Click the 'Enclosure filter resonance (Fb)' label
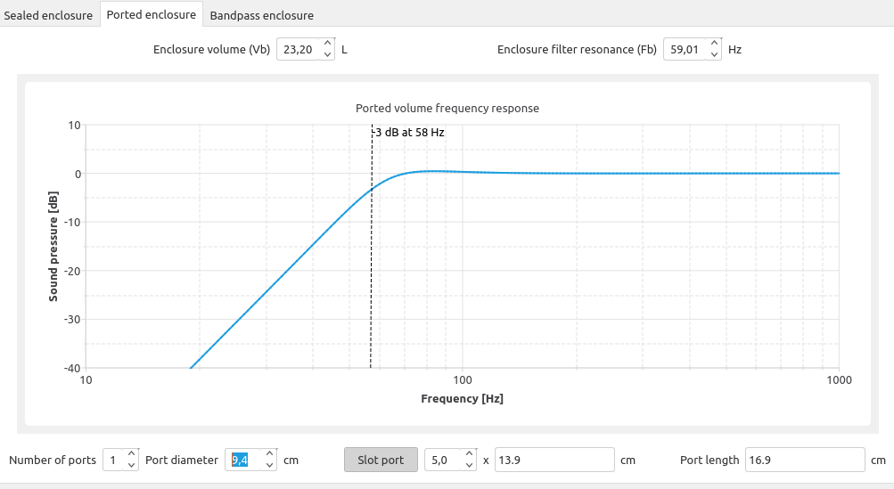Viewport: 894px width, 489px height. click(x=577, y=50)
